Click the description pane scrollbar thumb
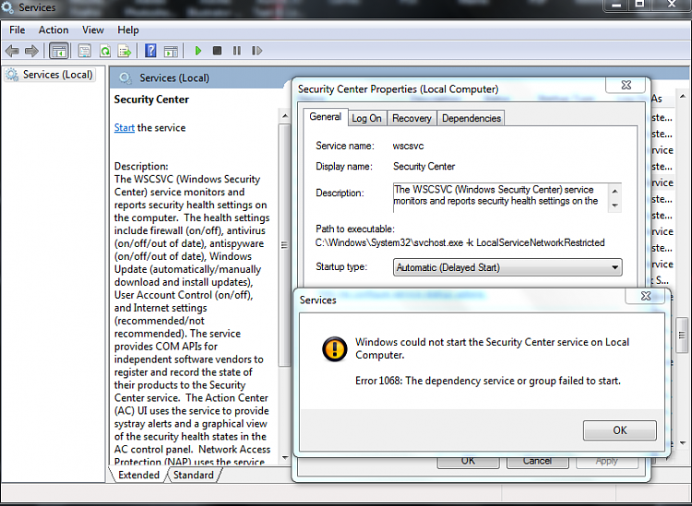Image resolution: width=692 pixels, height=506 pixels. [285, 244]
